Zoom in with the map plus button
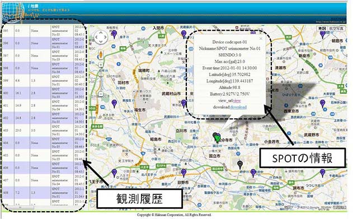 101,65
